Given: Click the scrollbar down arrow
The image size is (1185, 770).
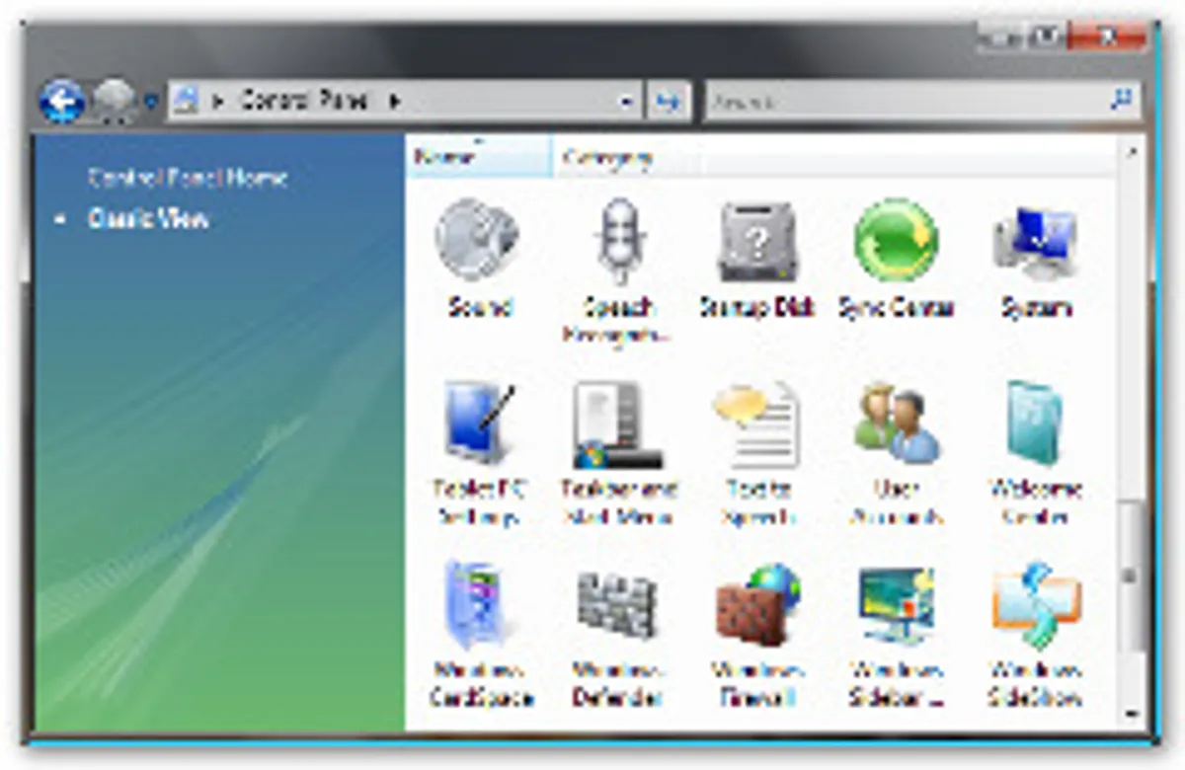Looking at the screenshot, I should tap(1132, 714).
